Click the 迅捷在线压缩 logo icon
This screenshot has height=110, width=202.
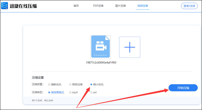[x=4, y=6]
